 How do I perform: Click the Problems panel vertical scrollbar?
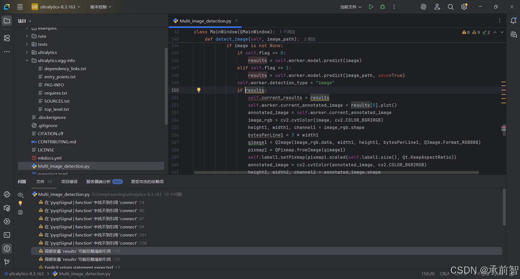(504, 207)
